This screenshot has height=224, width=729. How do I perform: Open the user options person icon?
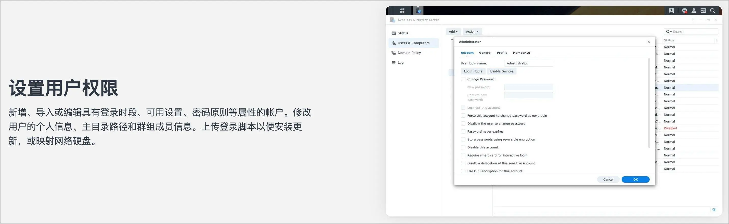pos(694,11)
